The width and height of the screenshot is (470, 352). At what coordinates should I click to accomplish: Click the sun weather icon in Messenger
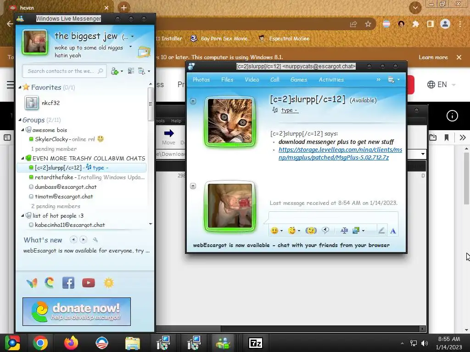point(108,283)
